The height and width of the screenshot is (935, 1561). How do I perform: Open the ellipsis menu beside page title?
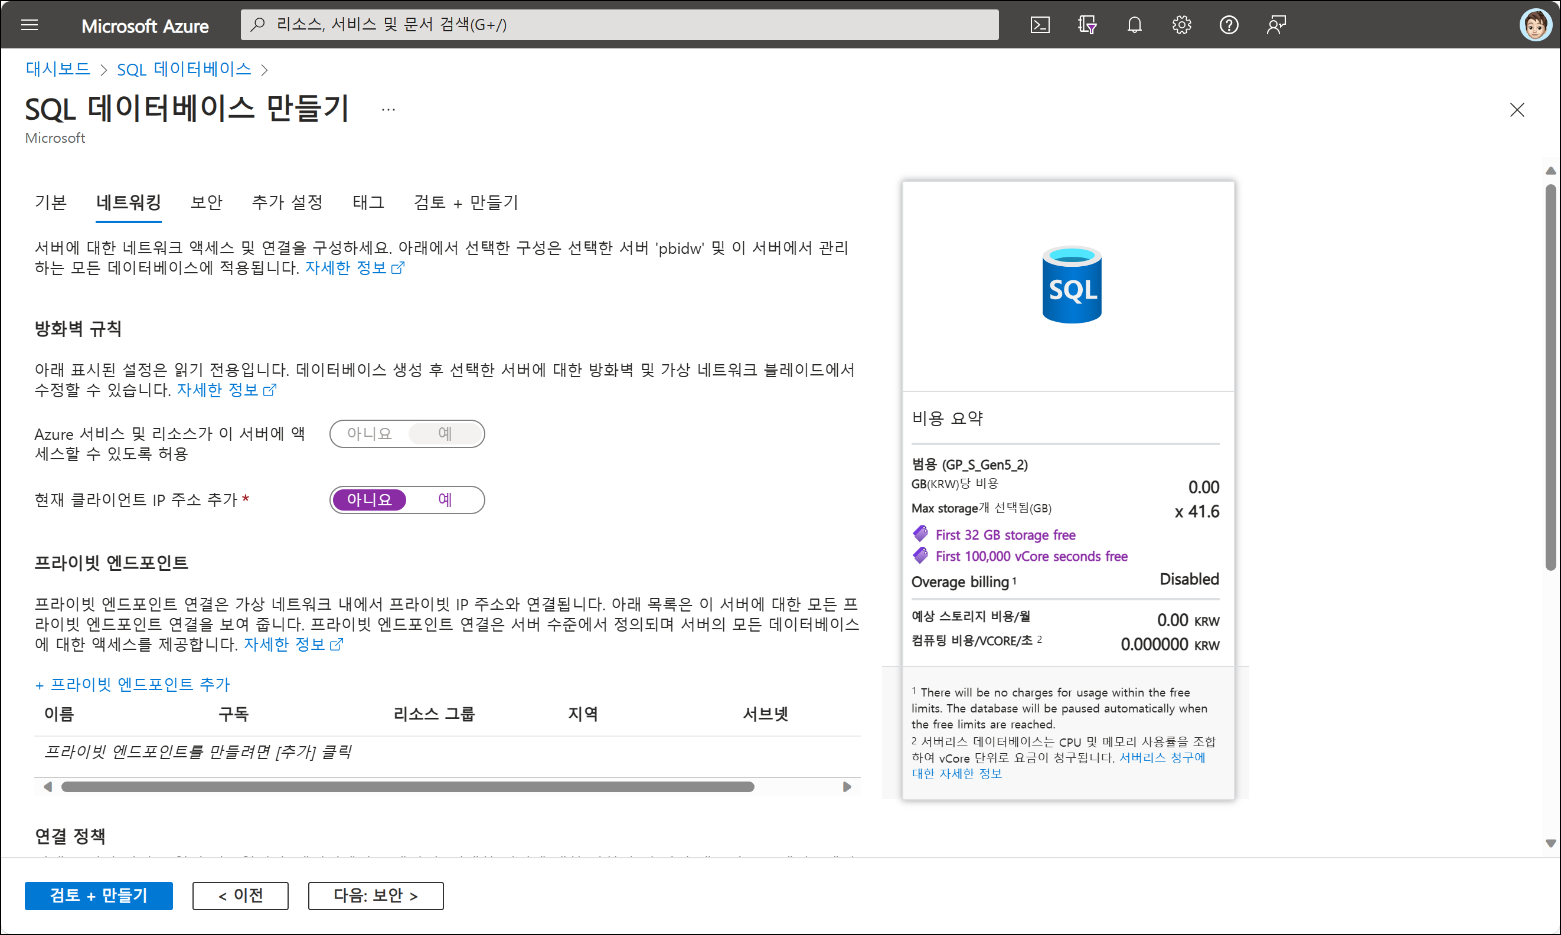(x=388, y=110)
